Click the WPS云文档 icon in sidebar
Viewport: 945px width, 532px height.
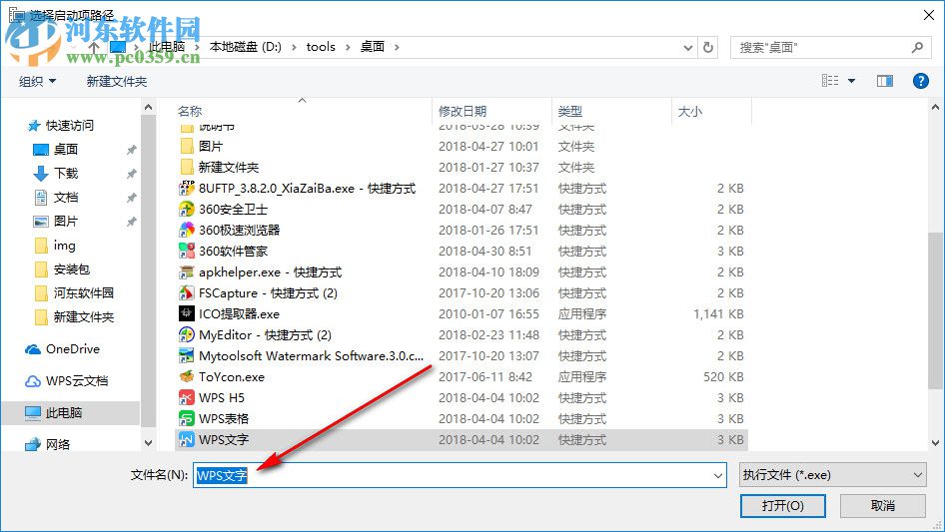point(33,381)
